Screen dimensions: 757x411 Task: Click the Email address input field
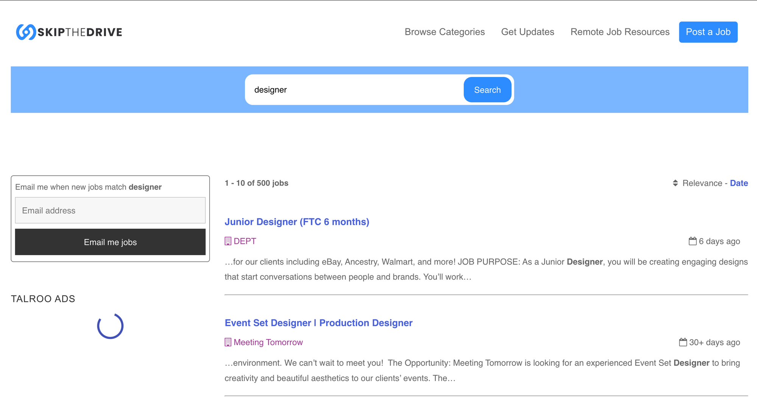coord(110,210)
